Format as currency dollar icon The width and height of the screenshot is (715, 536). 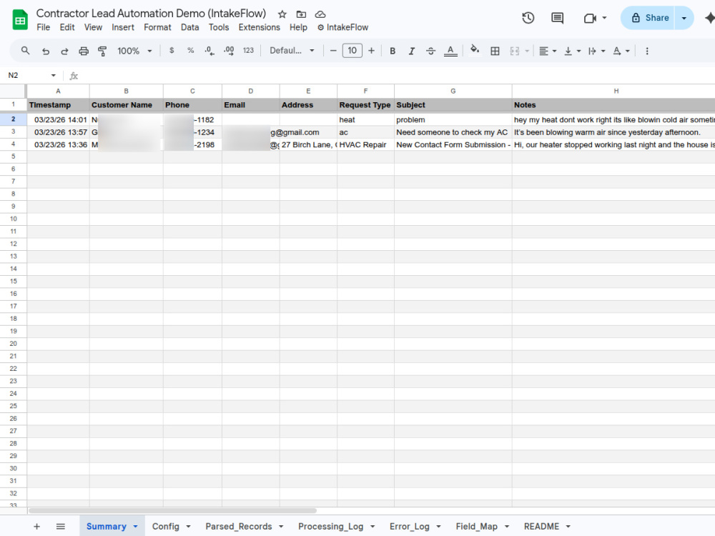pyautogui.click(x=172, y=51)
